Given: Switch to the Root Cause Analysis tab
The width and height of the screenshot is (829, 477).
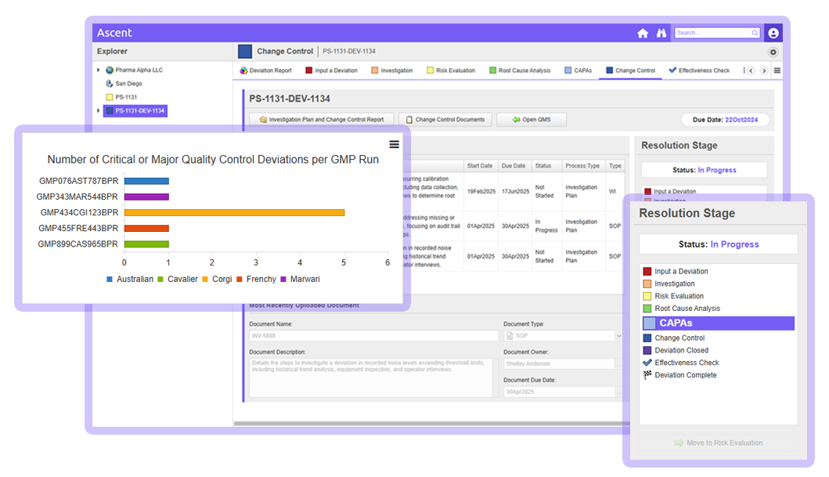Looking at the screenshot, I should coord(520,70).
